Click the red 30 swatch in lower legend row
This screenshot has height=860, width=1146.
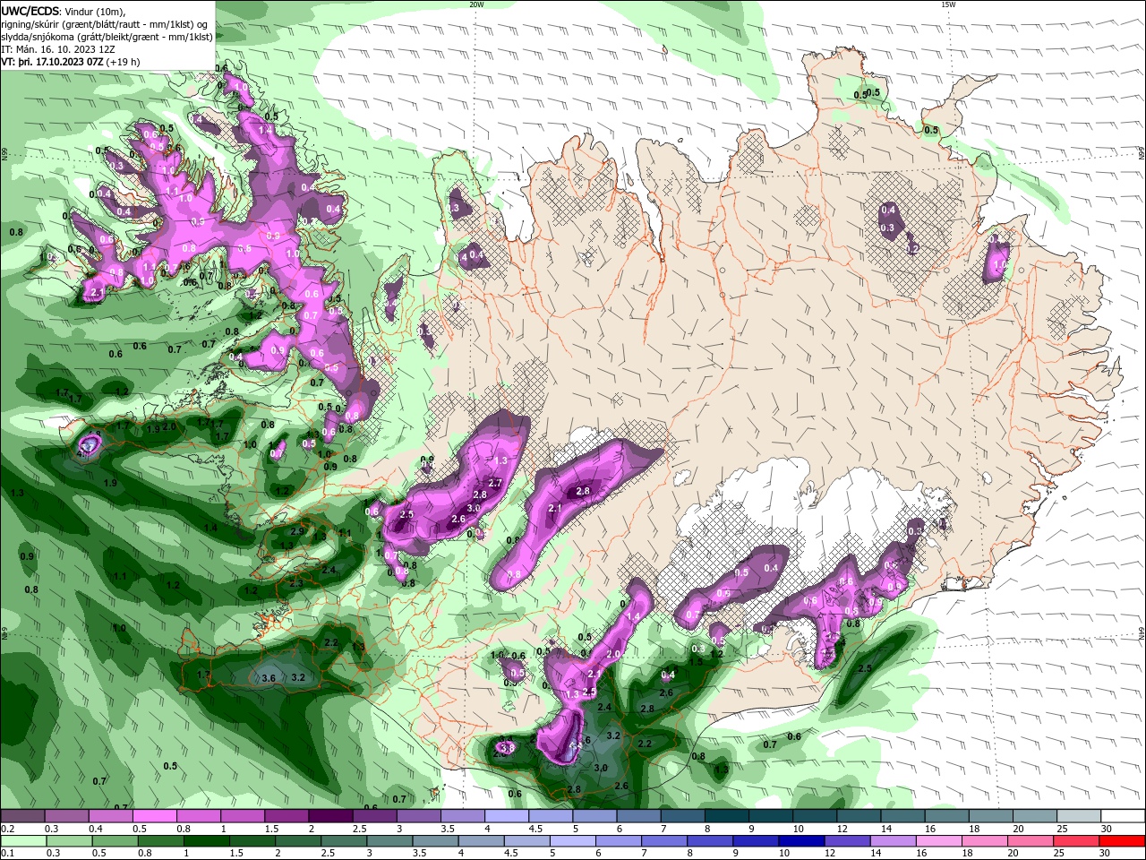(1122, 841)
